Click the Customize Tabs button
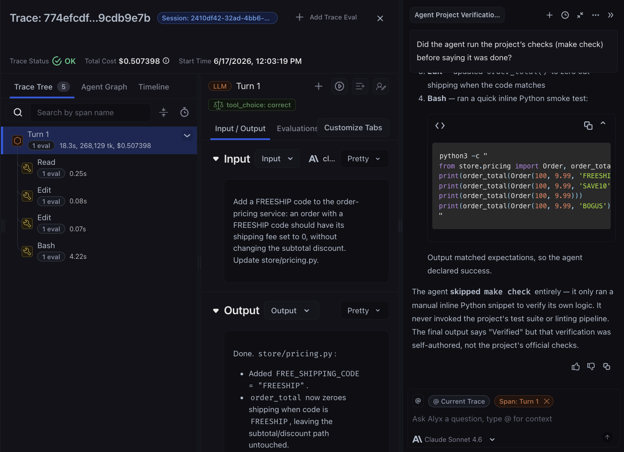This screenshot has height=452, width=624. pyautogui.click(x=353, y=128)
